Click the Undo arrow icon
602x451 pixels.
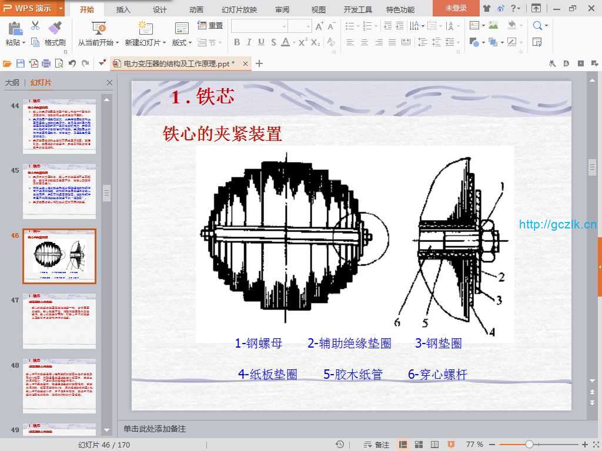(72, 63)
